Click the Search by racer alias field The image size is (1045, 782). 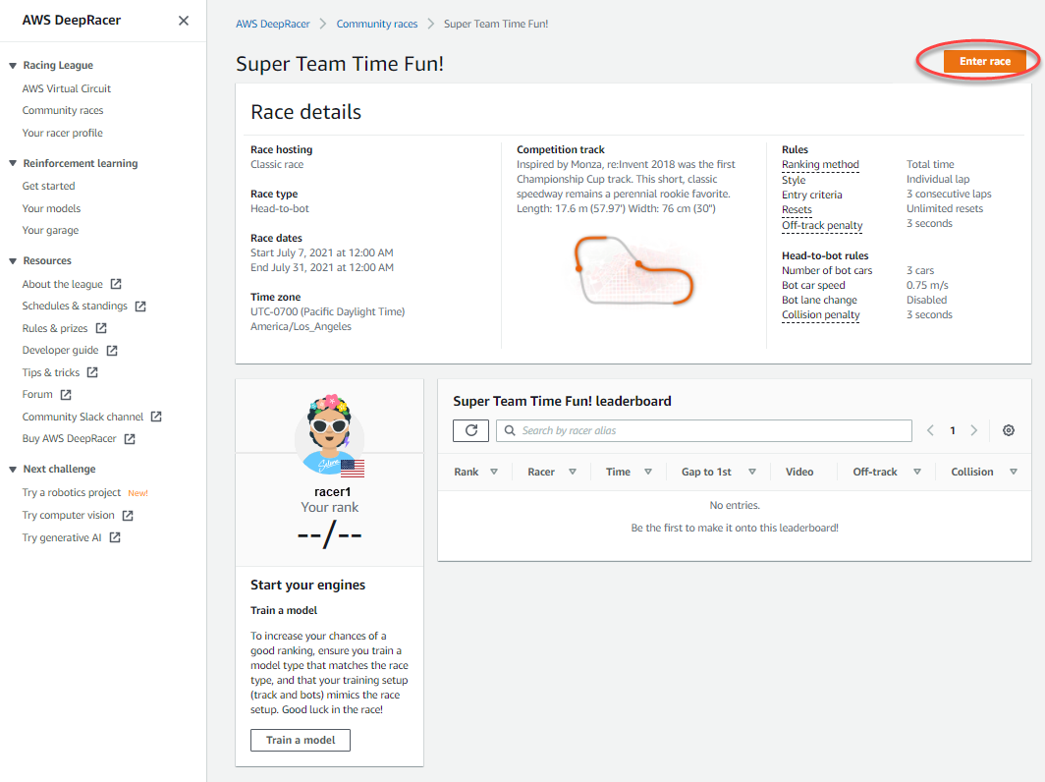[703, 430]
